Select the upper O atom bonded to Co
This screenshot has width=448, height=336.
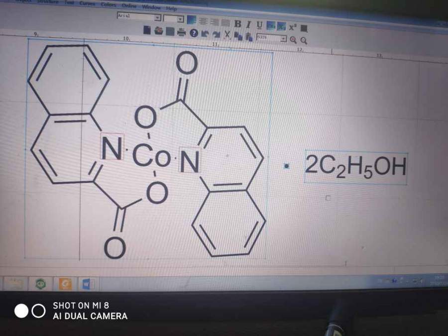(145, 117)
